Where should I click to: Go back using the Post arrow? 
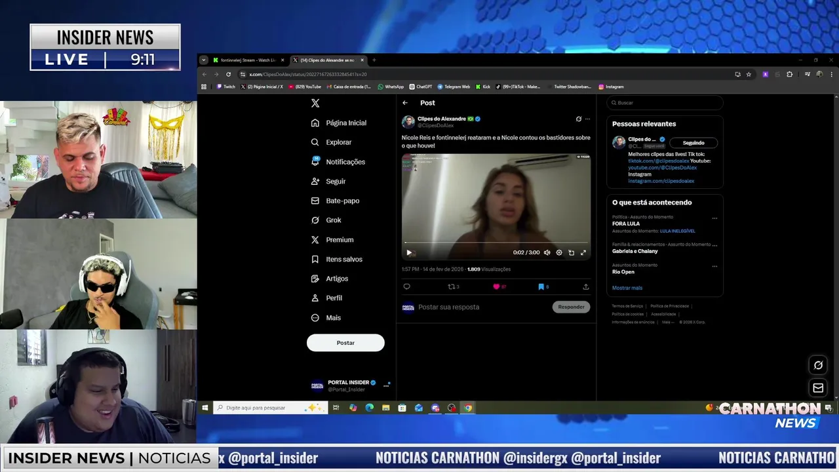pos(405,103)
